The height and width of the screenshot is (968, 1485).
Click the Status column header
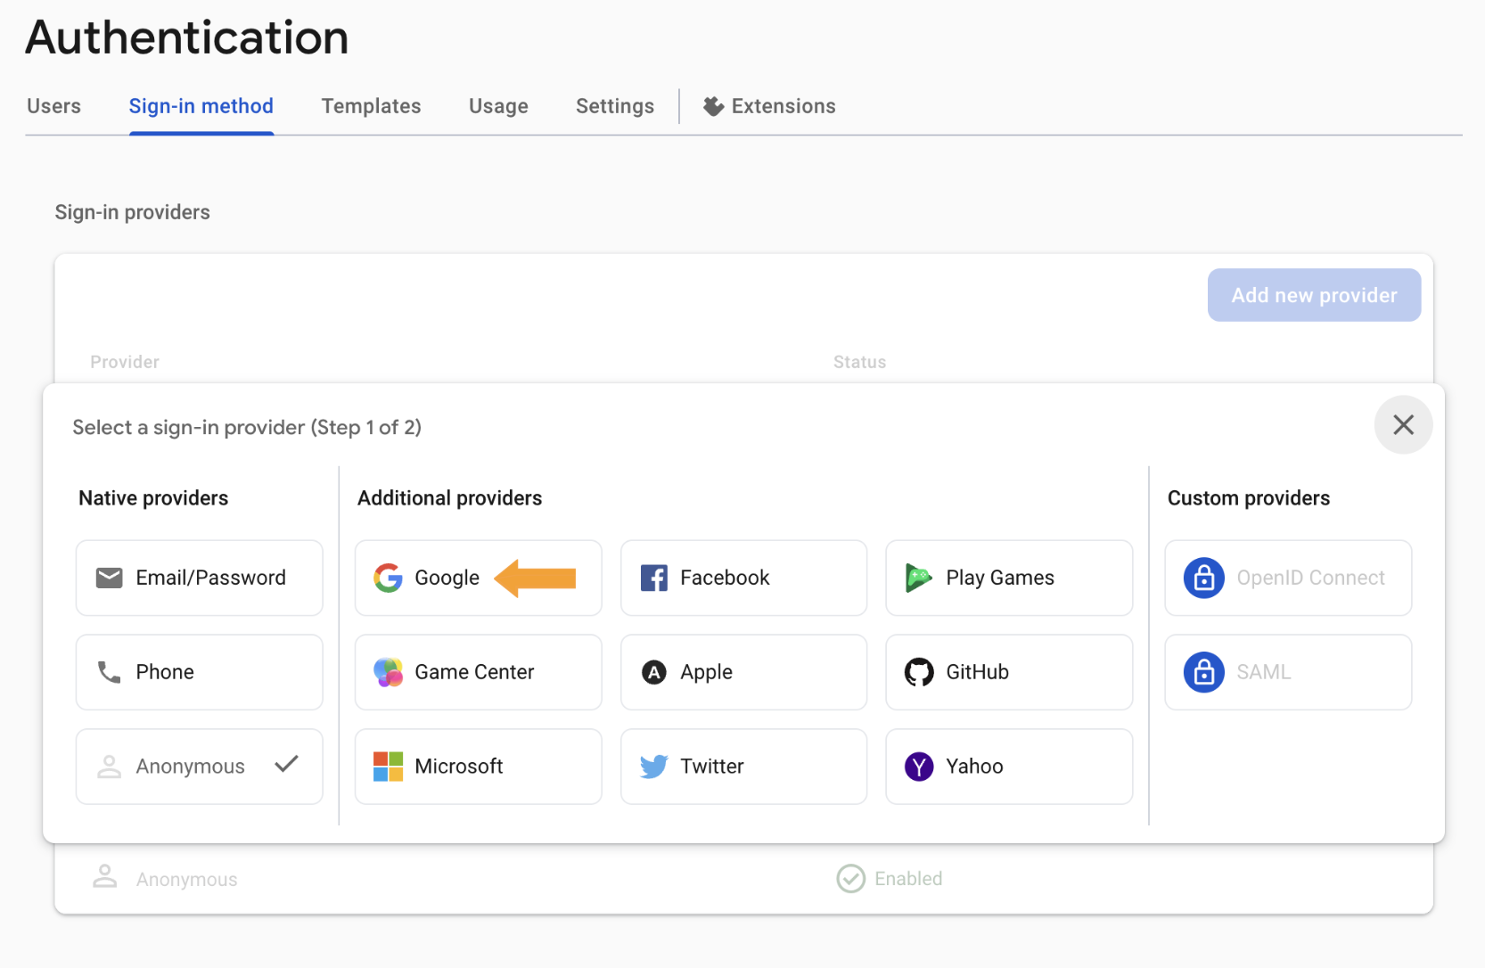860,362
